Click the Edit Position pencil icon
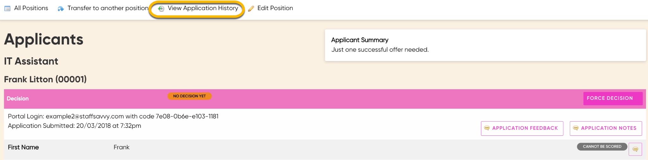This screenshot has width=648, height=160. click(251, 9)
